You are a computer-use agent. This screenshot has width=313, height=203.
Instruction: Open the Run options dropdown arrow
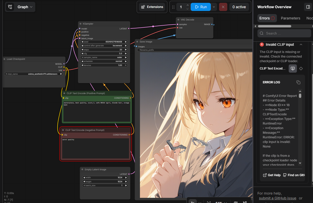coord(214,7)
